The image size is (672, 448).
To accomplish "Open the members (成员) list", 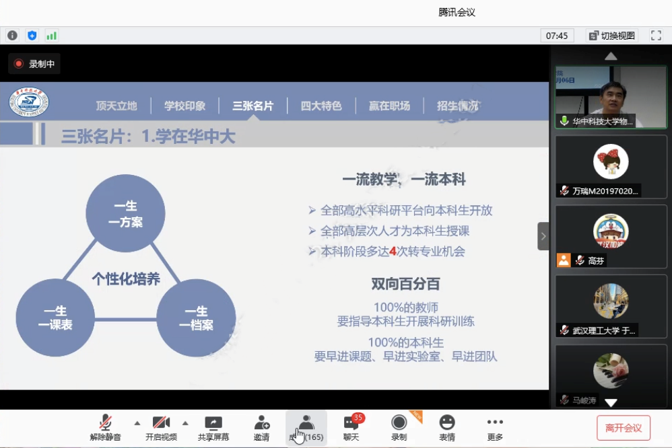I will coord(306,428).
